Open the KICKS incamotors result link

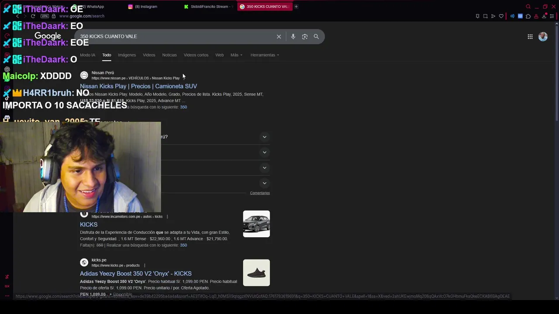pyautogui.click(x=89, y=225)
